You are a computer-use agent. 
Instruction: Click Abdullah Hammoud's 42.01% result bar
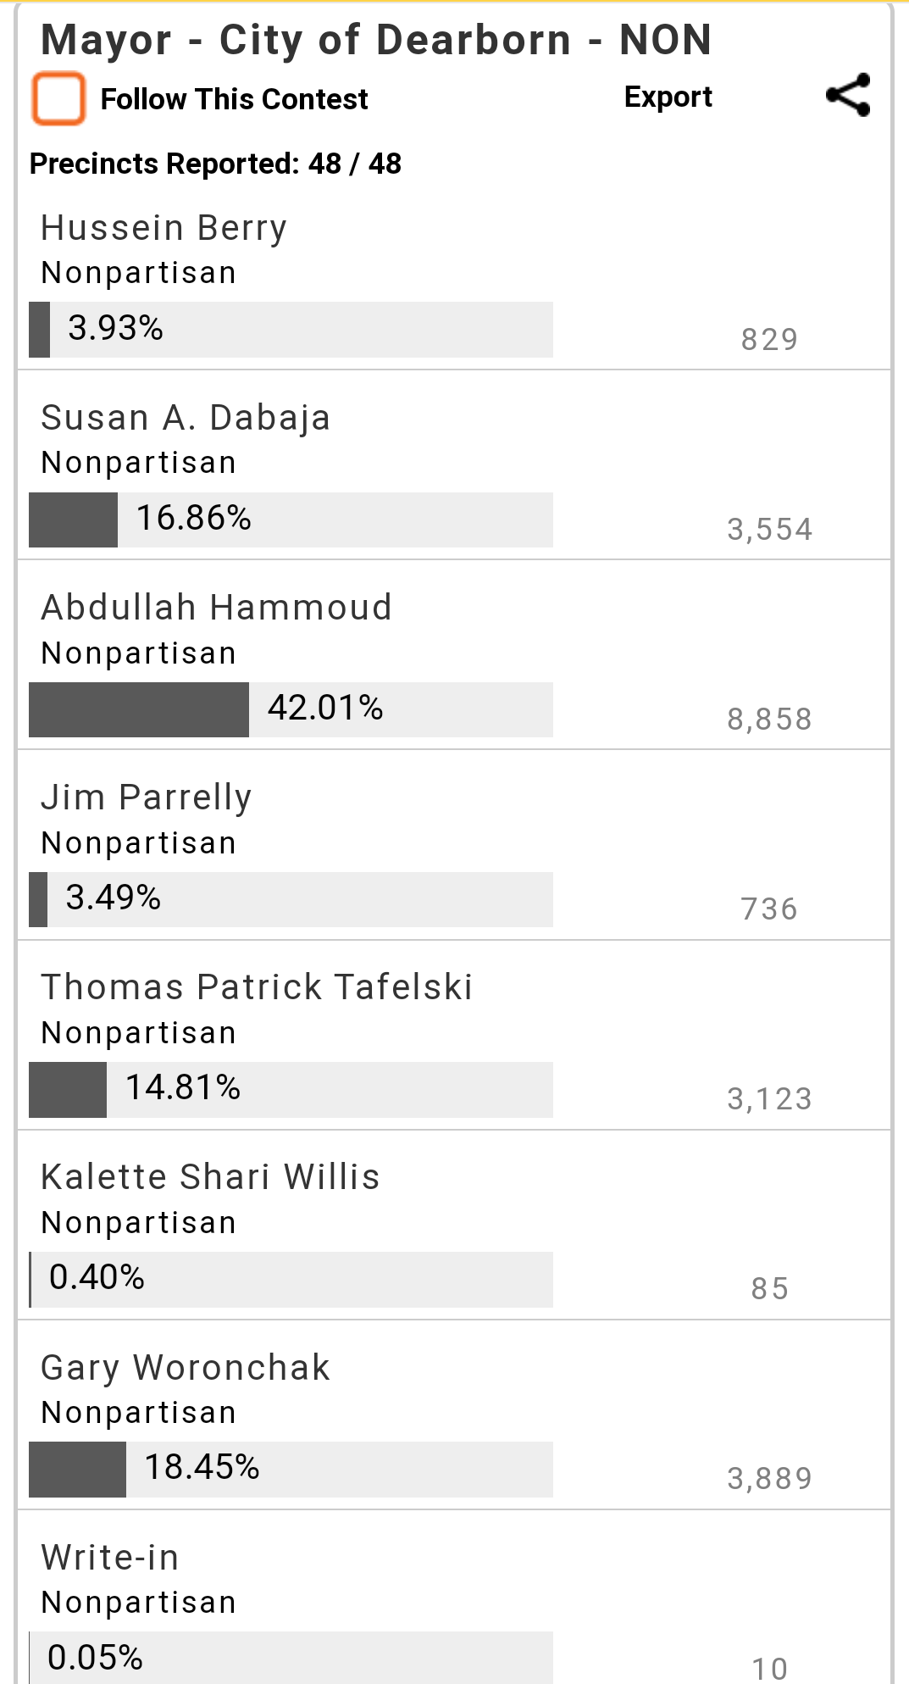[x=291, y=709]
